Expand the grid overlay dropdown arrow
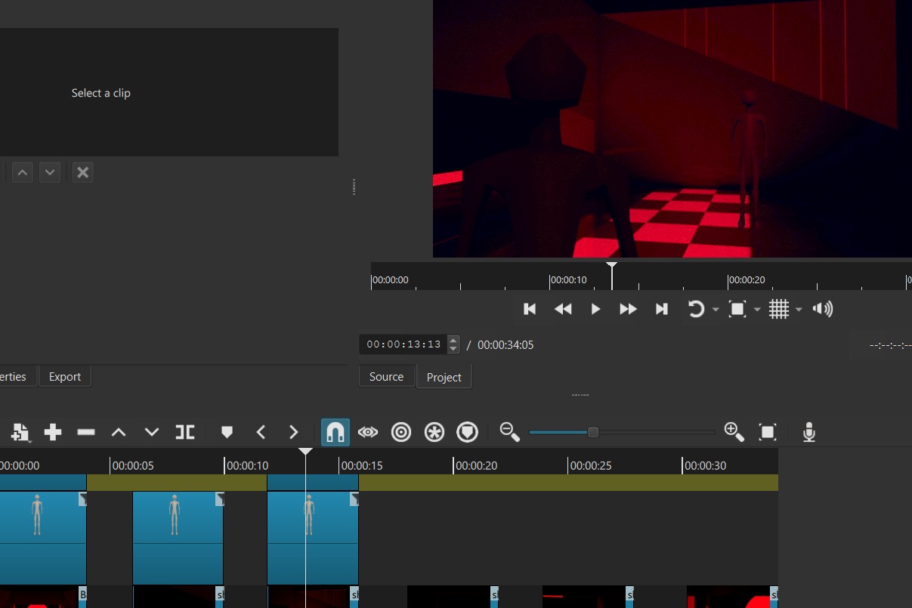This screenshot has width=912, height=608. [799, 310]
